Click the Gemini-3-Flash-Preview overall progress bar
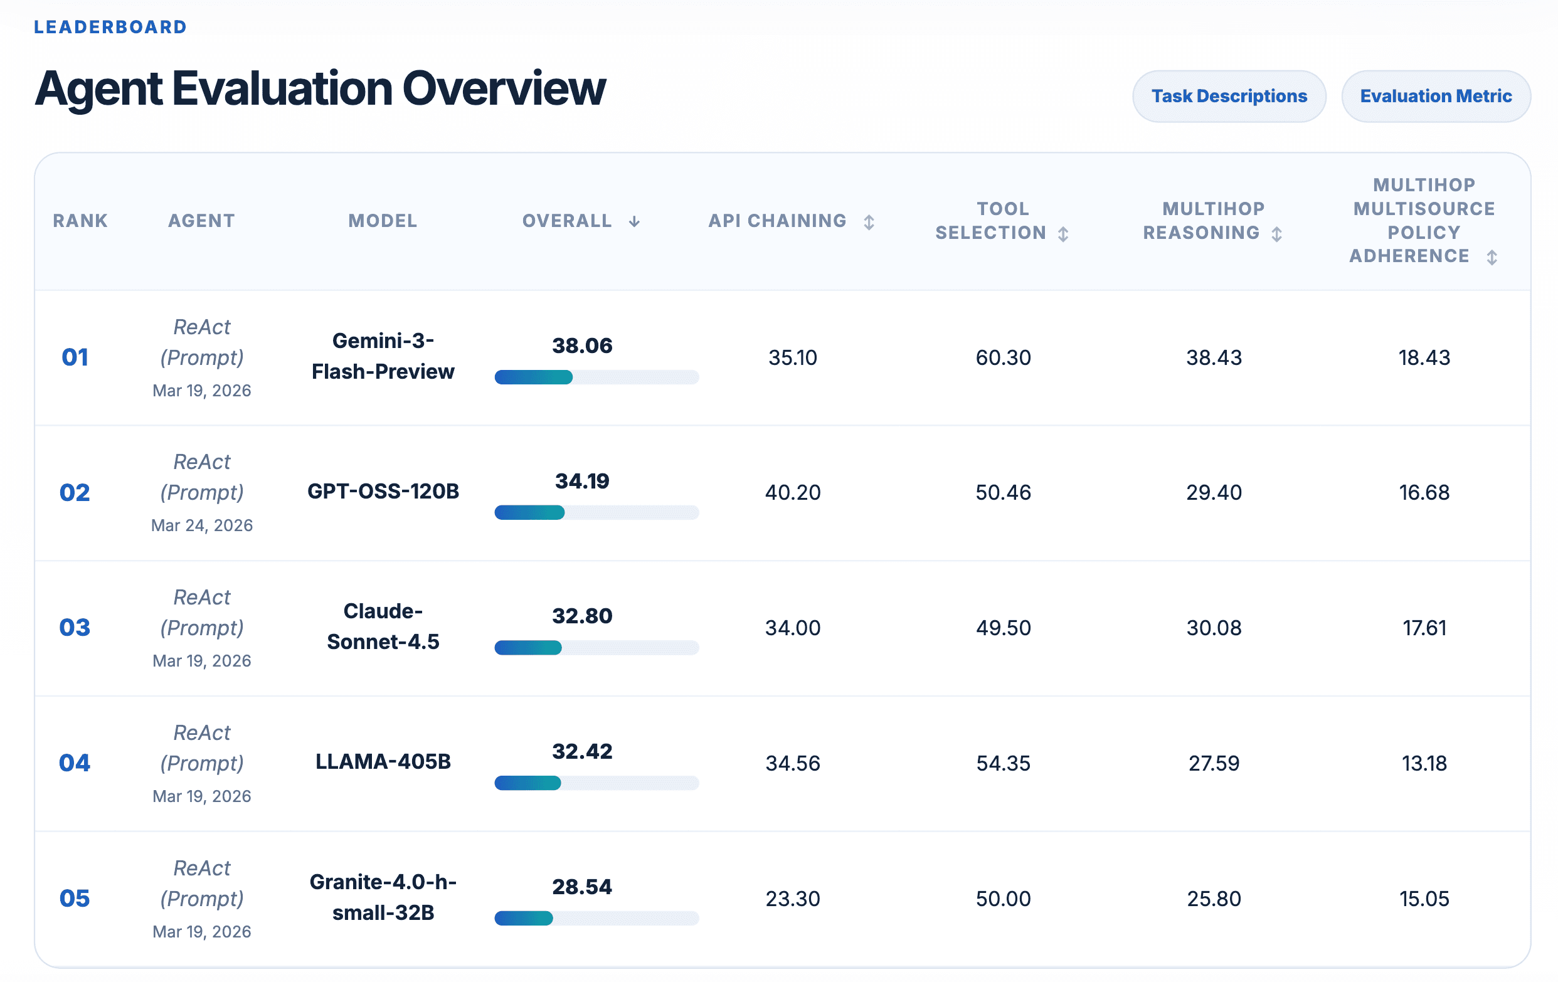 (x=596, y=377)
